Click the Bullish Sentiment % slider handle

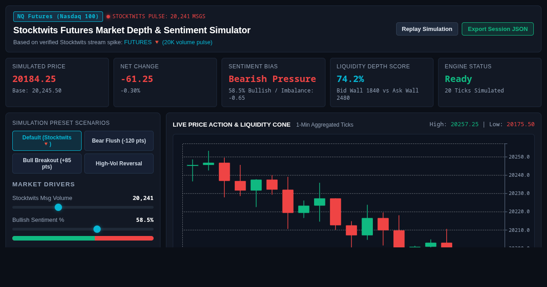[97, 229]
